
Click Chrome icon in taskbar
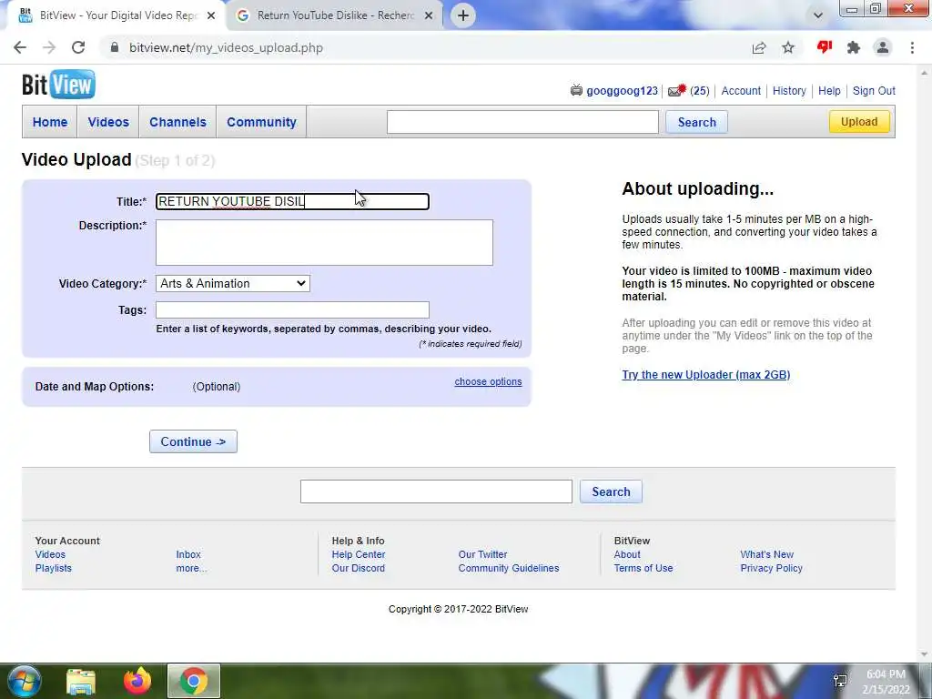click(194, 681)
